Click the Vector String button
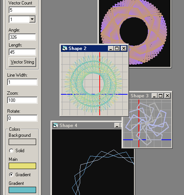The height and width of the screenshot is (195, 184). click(22, 62)
